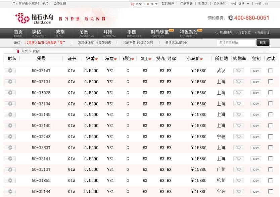Sort by 钻重 column arrow
The width and height of the screenshot is (280, 197).
(96, 59)
